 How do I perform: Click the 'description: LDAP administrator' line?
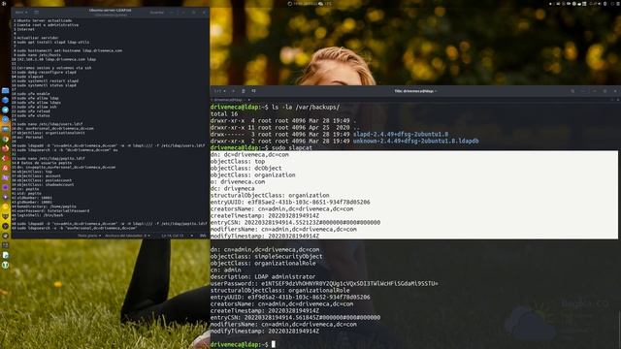click(x=263, y=276)
